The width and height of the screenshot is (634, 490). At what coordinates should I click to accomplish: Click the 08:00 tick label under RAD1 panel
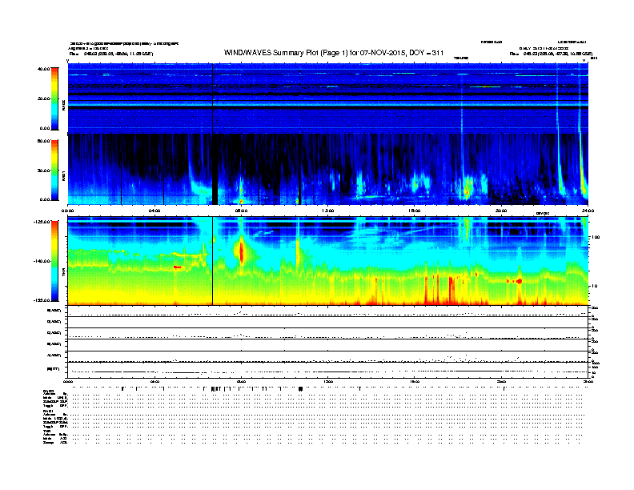click(241, 211)
